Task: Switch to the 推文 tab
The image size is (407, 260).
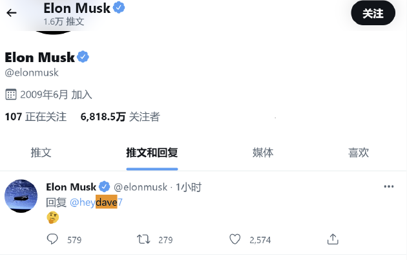Action: click(41, 153)
